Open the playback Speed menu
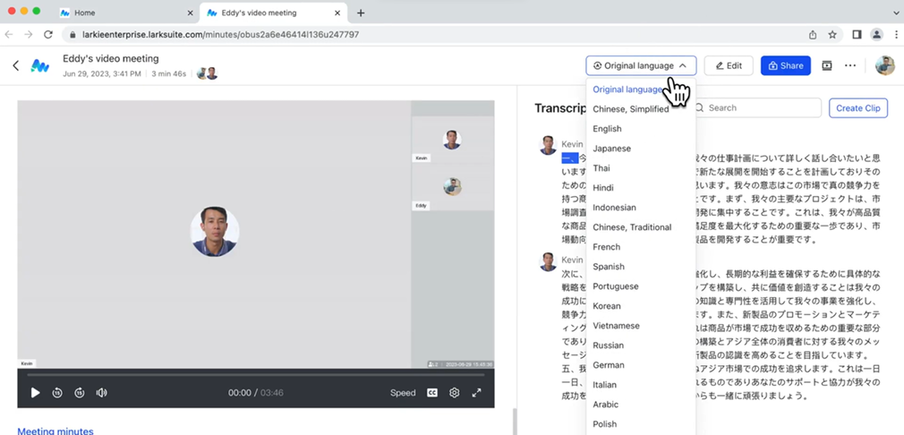The height and width of the screenshot is (435, 904). tap(403, 392)
